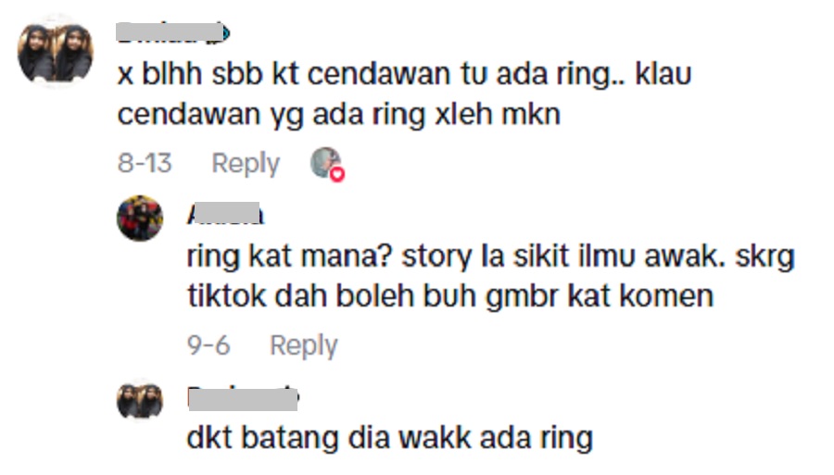Click blurred username above "dkt batang dia wakk"
Screen dimensions: 834x475
[x=243, y=398]
